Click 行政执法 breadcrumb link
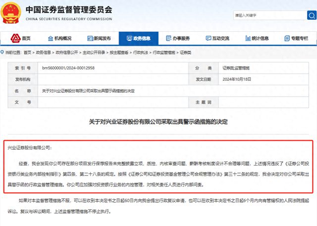The height and width of the screenshot is (226, 317). point(141,53)
